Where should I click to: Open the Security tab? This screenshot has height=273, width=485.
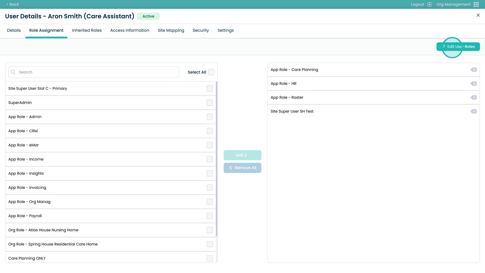(201, 30)
